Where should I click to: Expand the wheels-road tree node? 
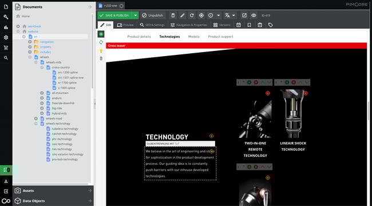(36, 118)
